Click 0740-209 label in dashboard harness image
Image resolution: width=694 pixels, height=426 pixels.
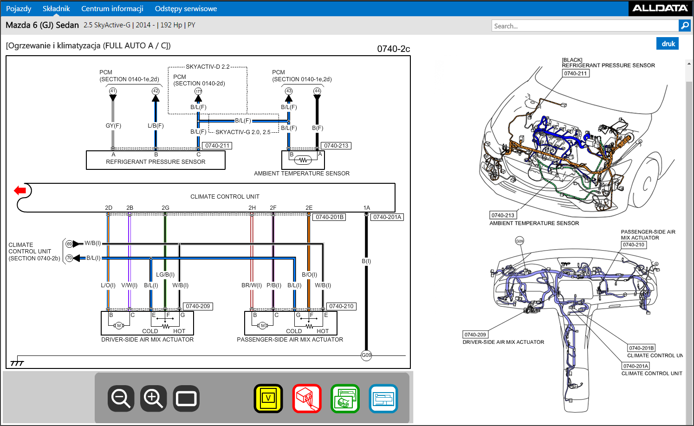pos(475,335)
